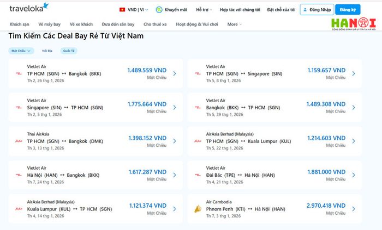Toggle the Quốc Tế filter chip
Viewport: 382px width, 230px height.
click(69, 51)
